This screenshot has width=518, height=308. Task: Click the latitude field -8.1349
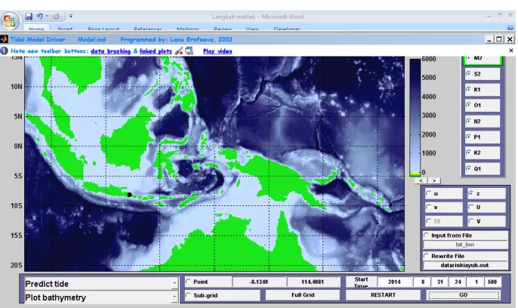pos(259,282)
